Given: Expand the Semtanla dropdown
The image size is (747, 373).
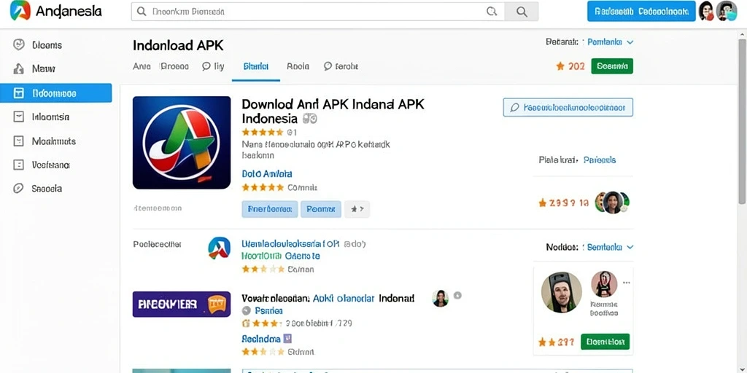Looking at the screenshot, I should (611, 247).
